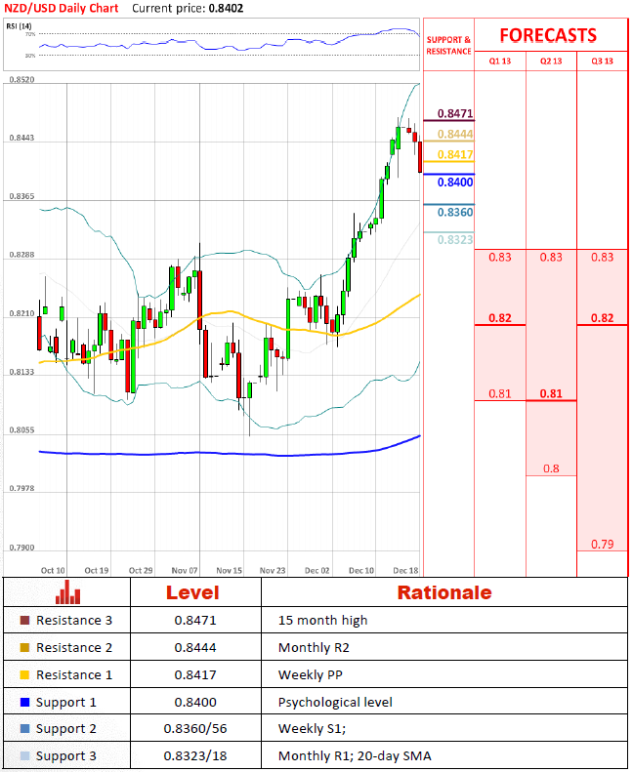Click the 'Dec 02' date on x-axis

click(x=316, y=571)
